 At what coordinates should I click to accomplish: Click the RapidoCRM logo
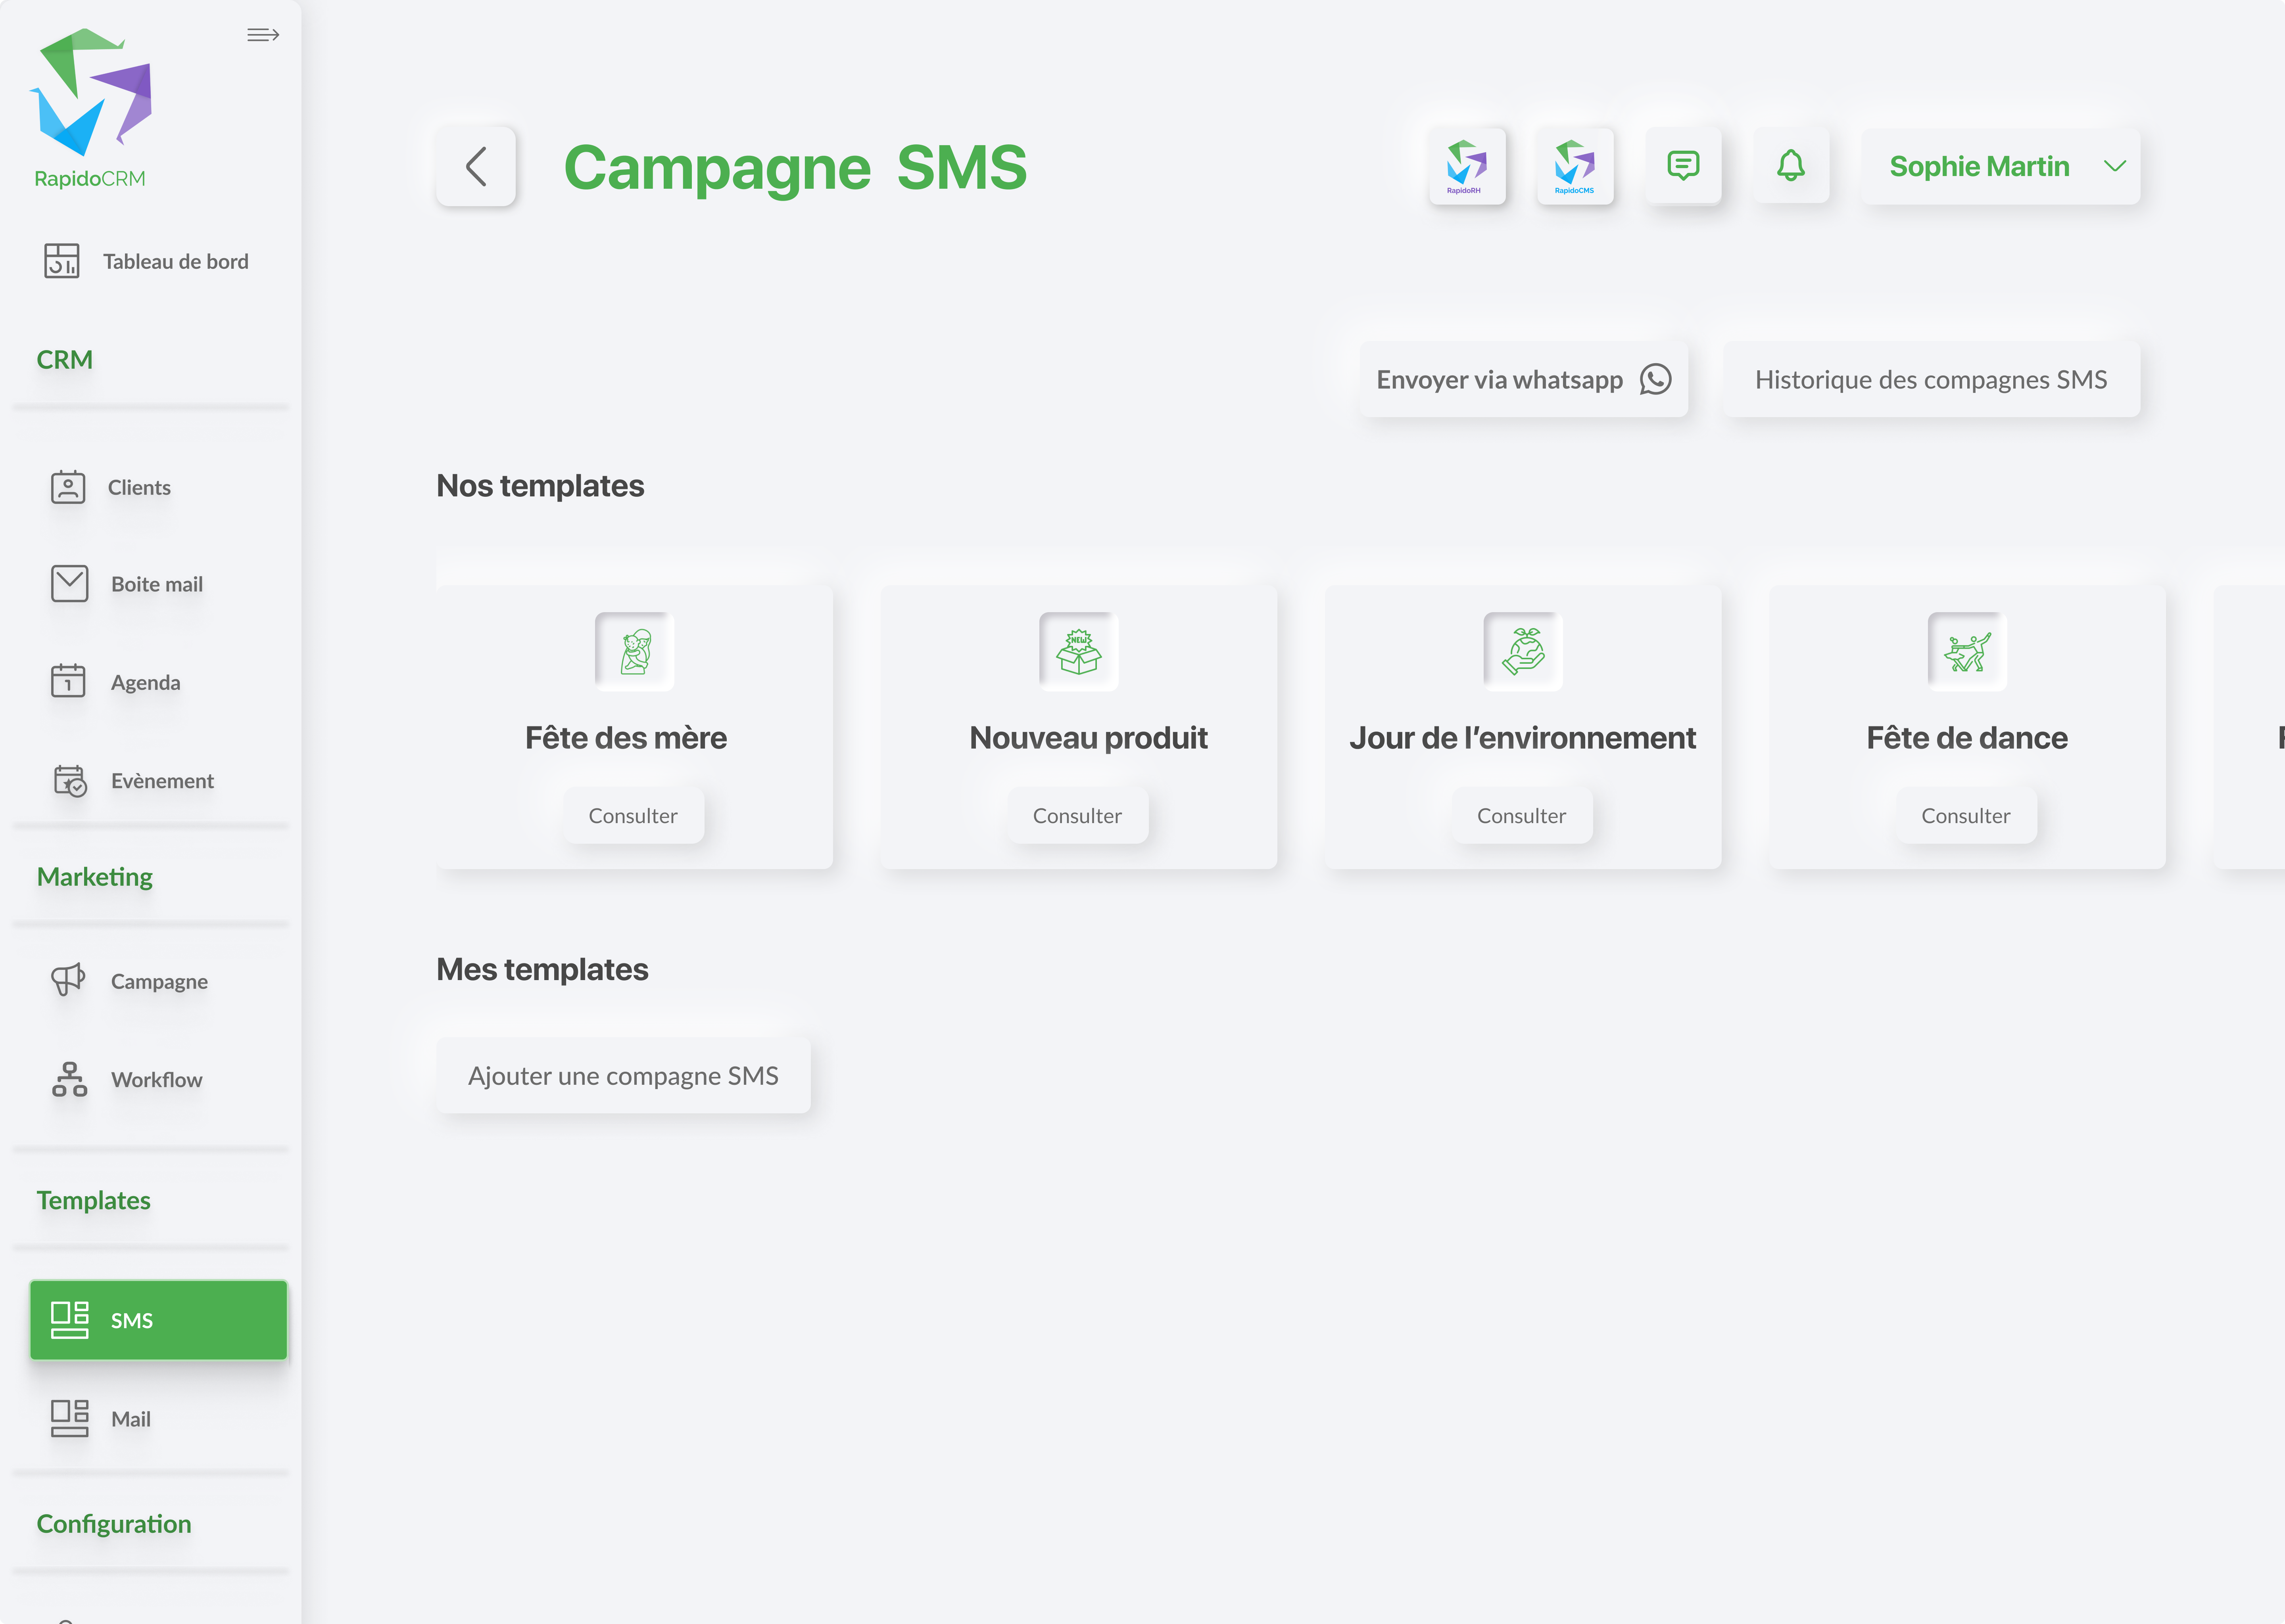point(91,108)
